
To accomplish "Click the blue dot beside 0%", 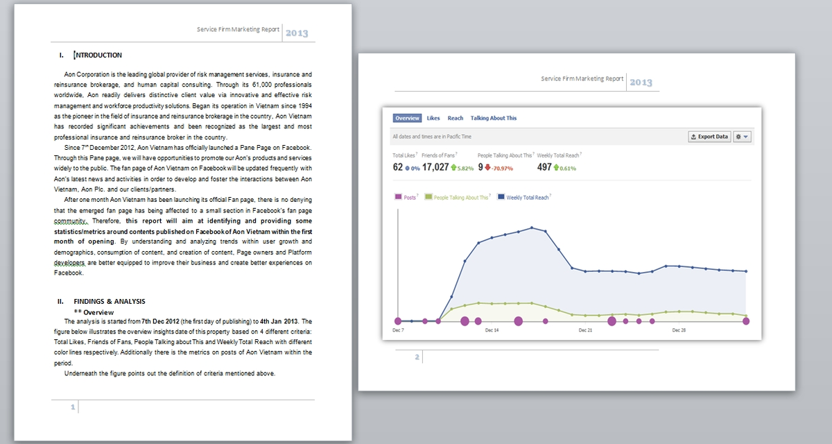I will tap(407, 168).
